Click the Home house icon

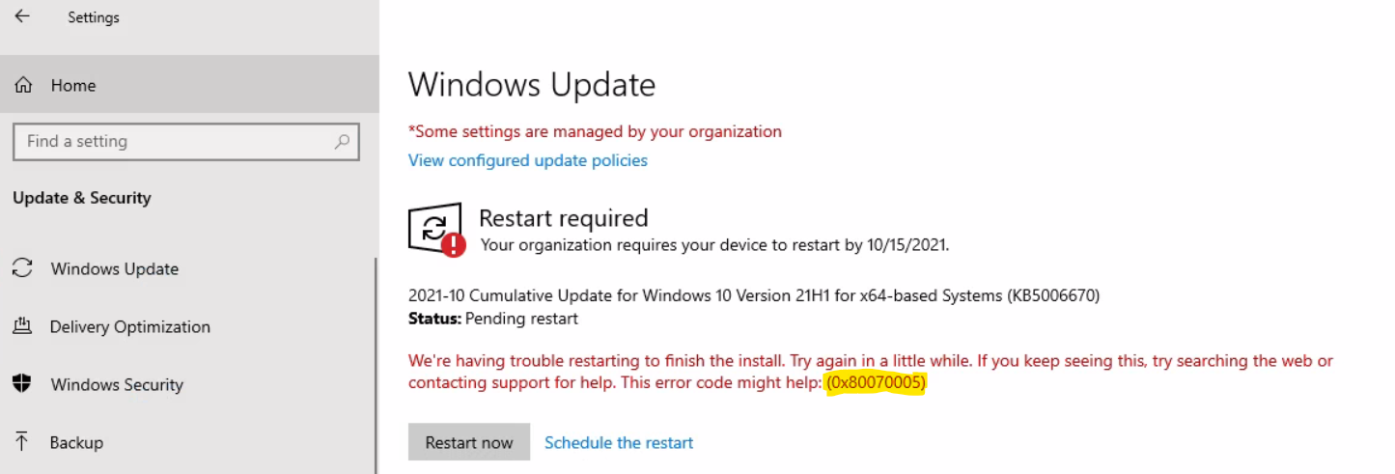click(x=23, y=85)
